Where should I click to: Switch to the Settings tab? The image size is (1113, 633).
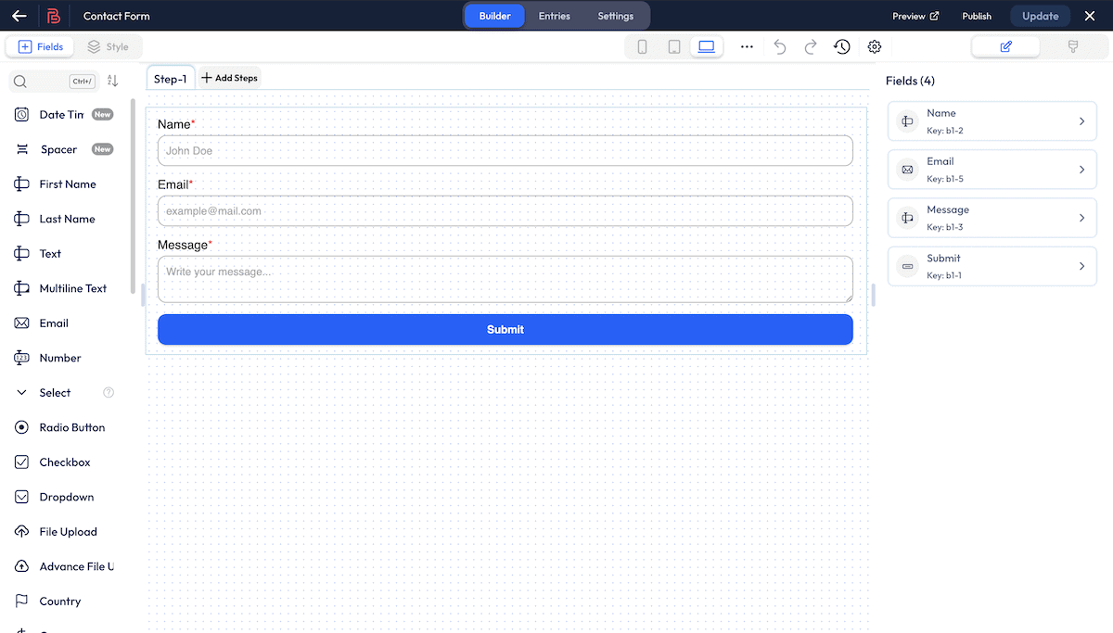tap(616, 16)
